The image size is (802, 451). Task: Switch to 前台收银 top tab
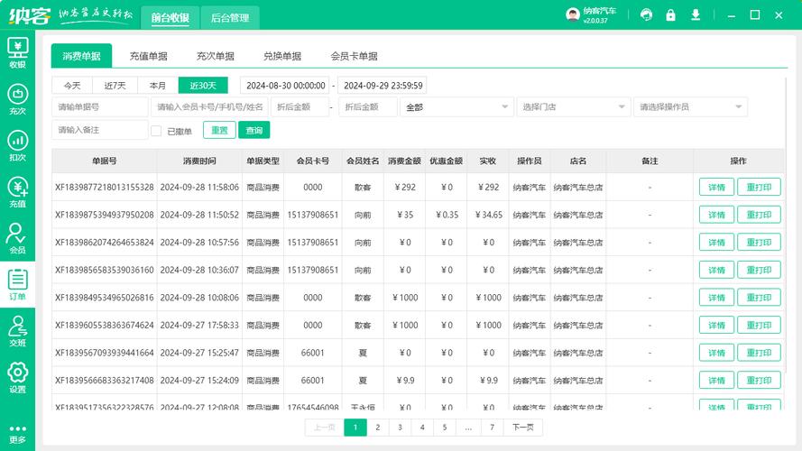coord(171,18)
